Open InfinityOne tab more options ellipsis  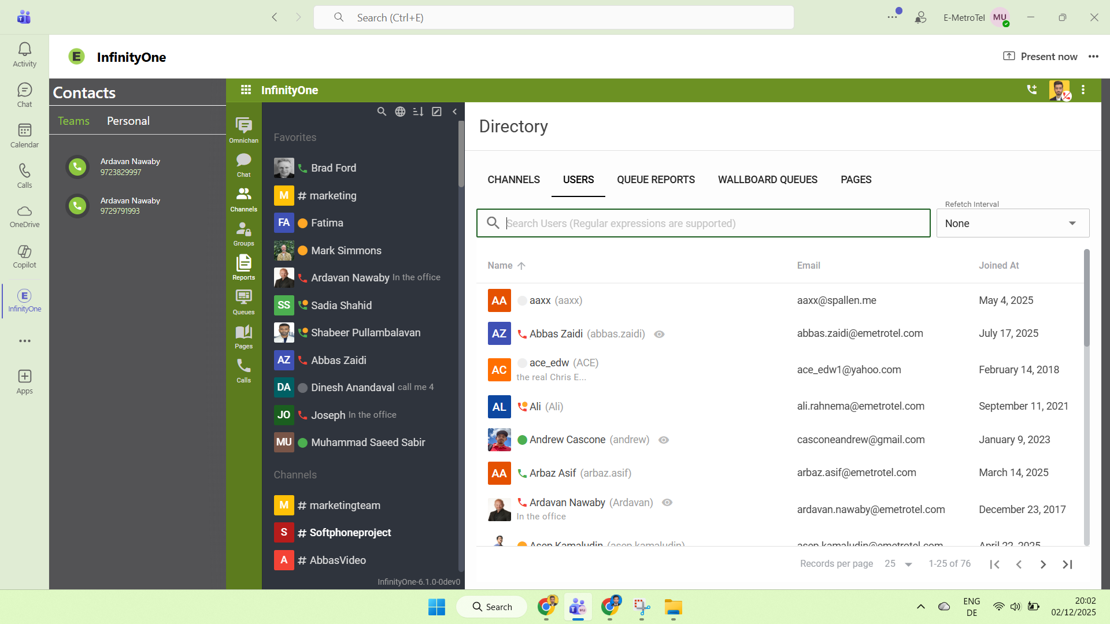click(1093, 57)
